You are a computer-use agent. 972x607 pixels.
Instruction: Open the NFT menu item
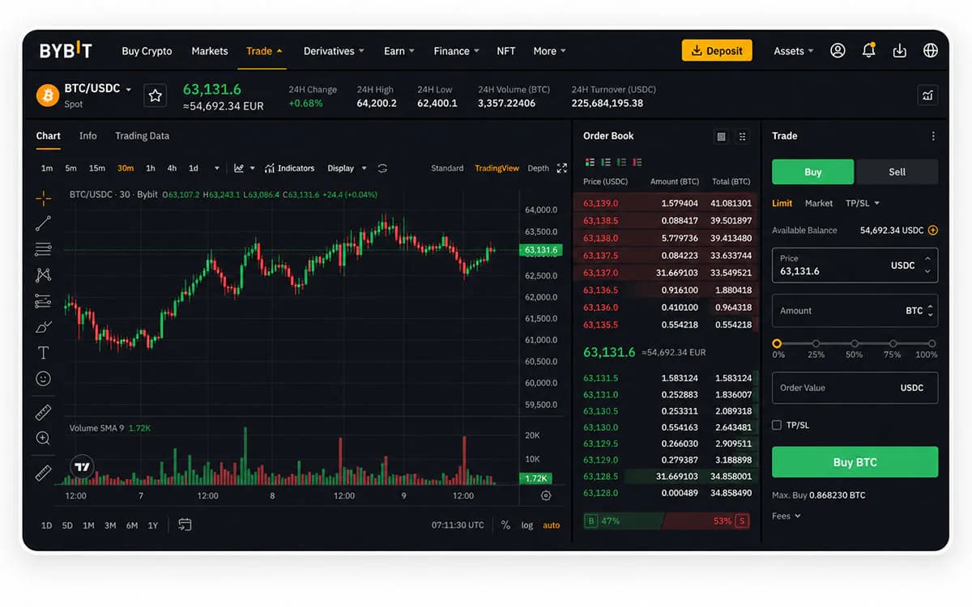tap(505, 51)
